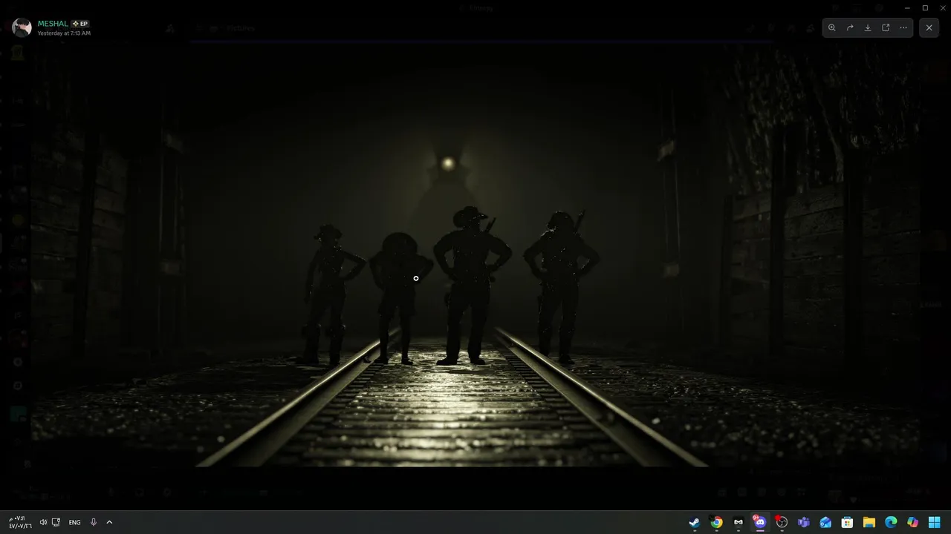The height and width of the screenshot is (534, 951).
Task: Open Google Chrome from the taskbar
Action: tap(716, 522)
